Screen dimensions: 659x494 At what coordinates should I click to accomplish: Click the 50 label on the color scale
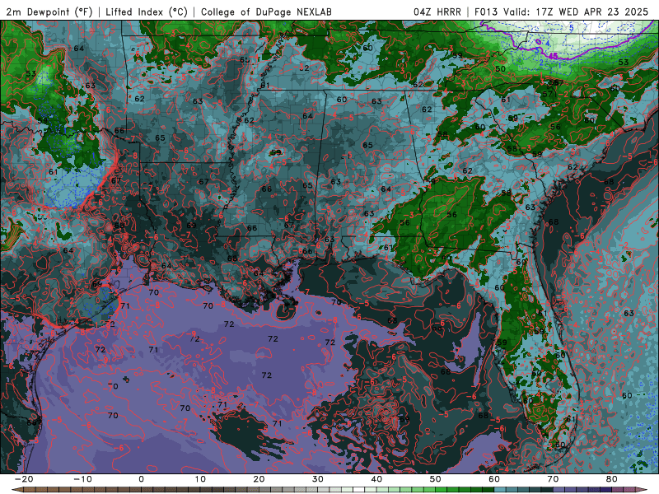point(436,479)
